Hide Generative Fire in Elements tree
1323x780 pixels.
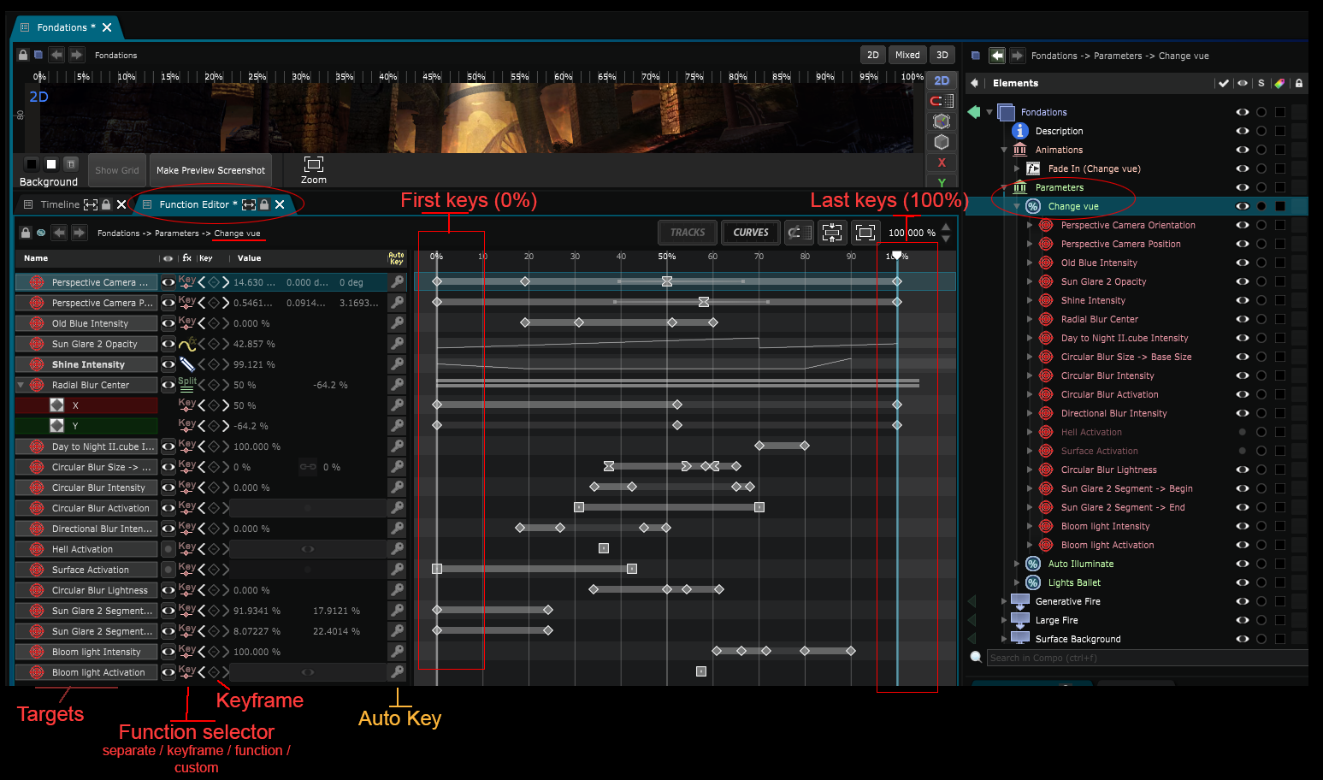[1242, 601]
